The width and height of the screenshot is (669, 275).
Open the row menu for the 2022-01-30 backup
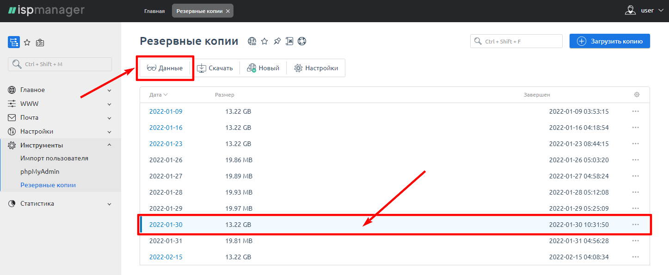pos(635,225)
